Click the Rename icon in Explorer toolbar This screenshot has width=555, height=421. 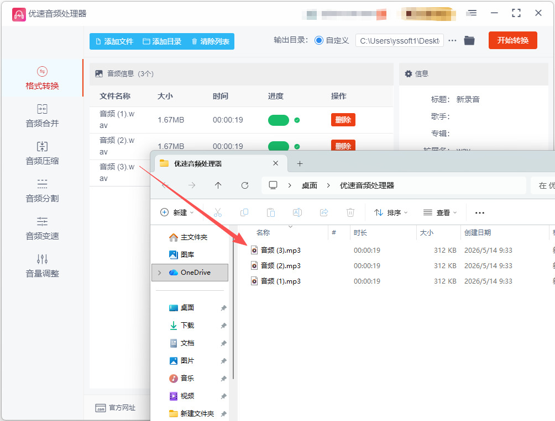pos(297,212)
